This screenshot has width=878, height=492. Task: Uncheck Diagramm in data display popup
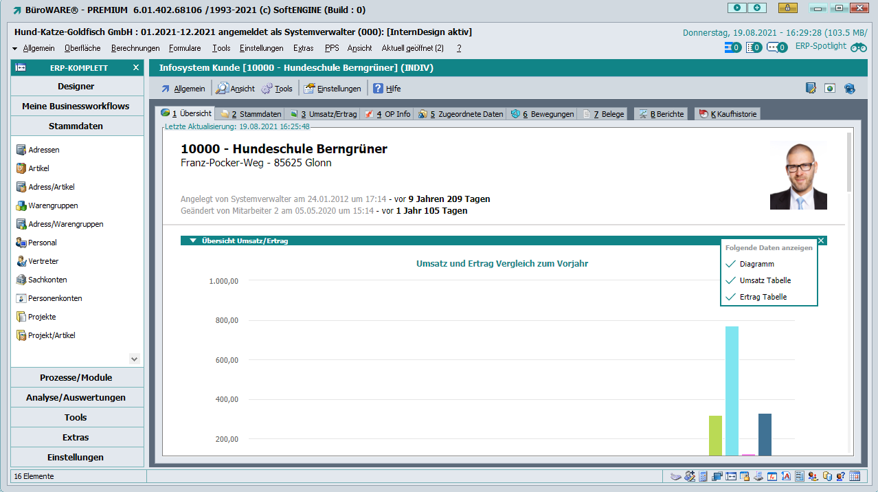(x=730, y=264)
